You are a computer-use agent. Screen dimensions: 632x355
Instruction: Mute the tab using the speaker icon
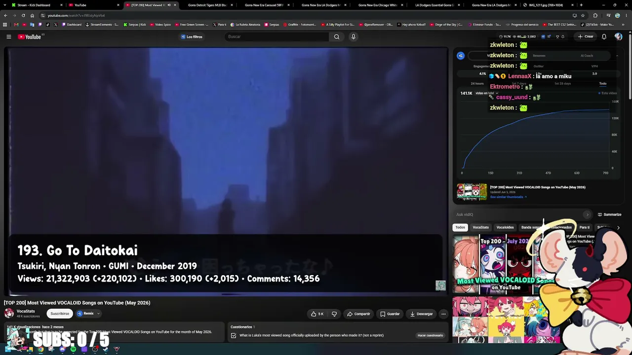coord(169,5)
